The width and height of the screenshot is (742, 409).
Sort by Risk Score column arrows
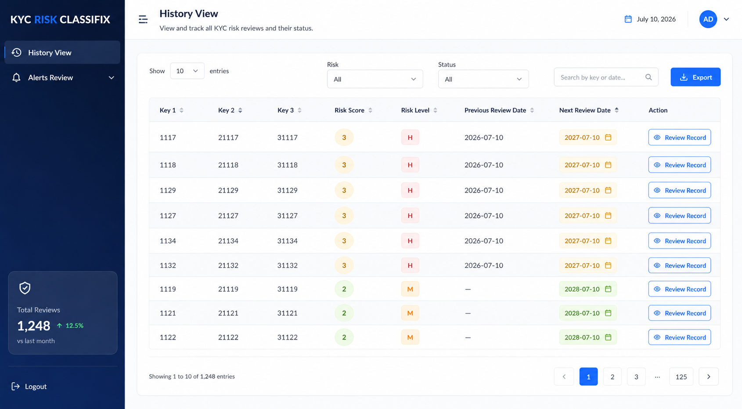coord(370,110)
